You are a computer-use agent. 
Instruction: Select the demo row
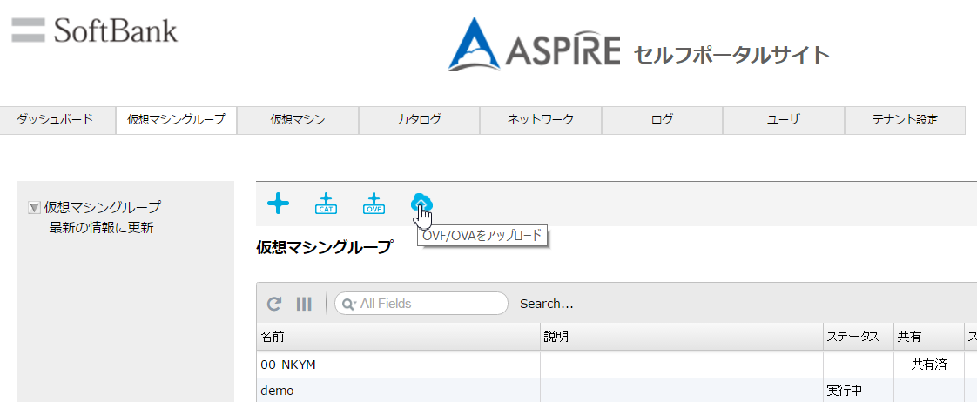click(x=617, y=390)
